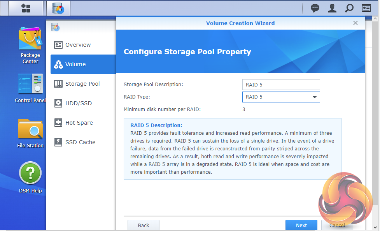
Task: Expand the RAID Type dropdown
Action: click(281, 97)
